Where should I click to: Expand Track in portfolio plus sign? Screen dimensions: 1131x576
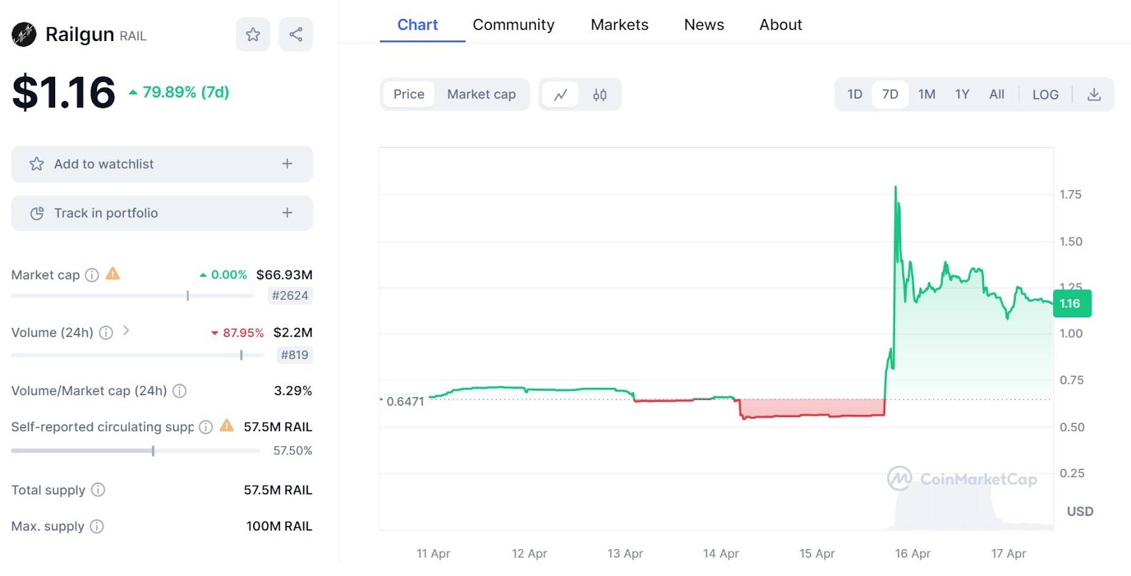point(287,213)
